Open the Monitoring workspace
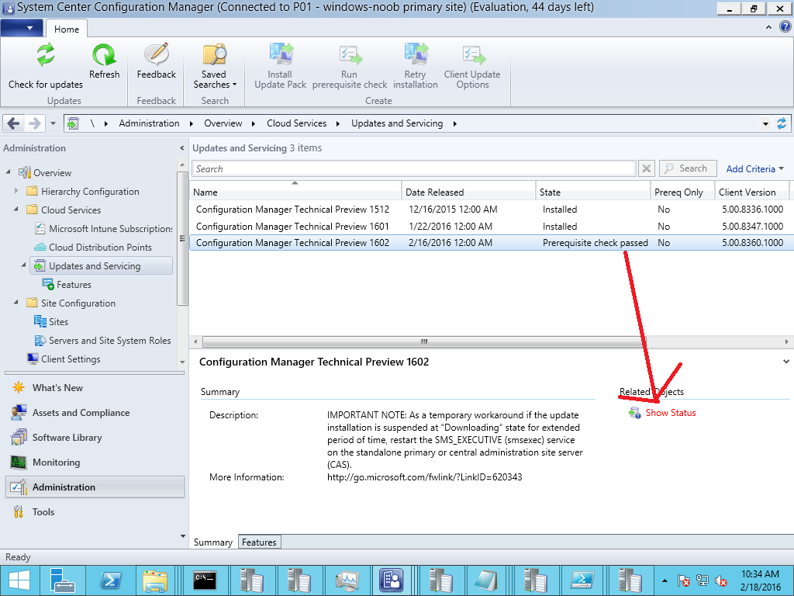794x596 pixels. (x=95, y=463)
